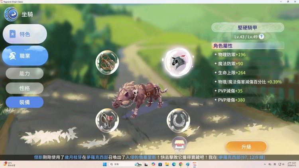Select the horseshoe equipment bubble
This screenshot has width=299, height=168.
(x=178, y=120)
